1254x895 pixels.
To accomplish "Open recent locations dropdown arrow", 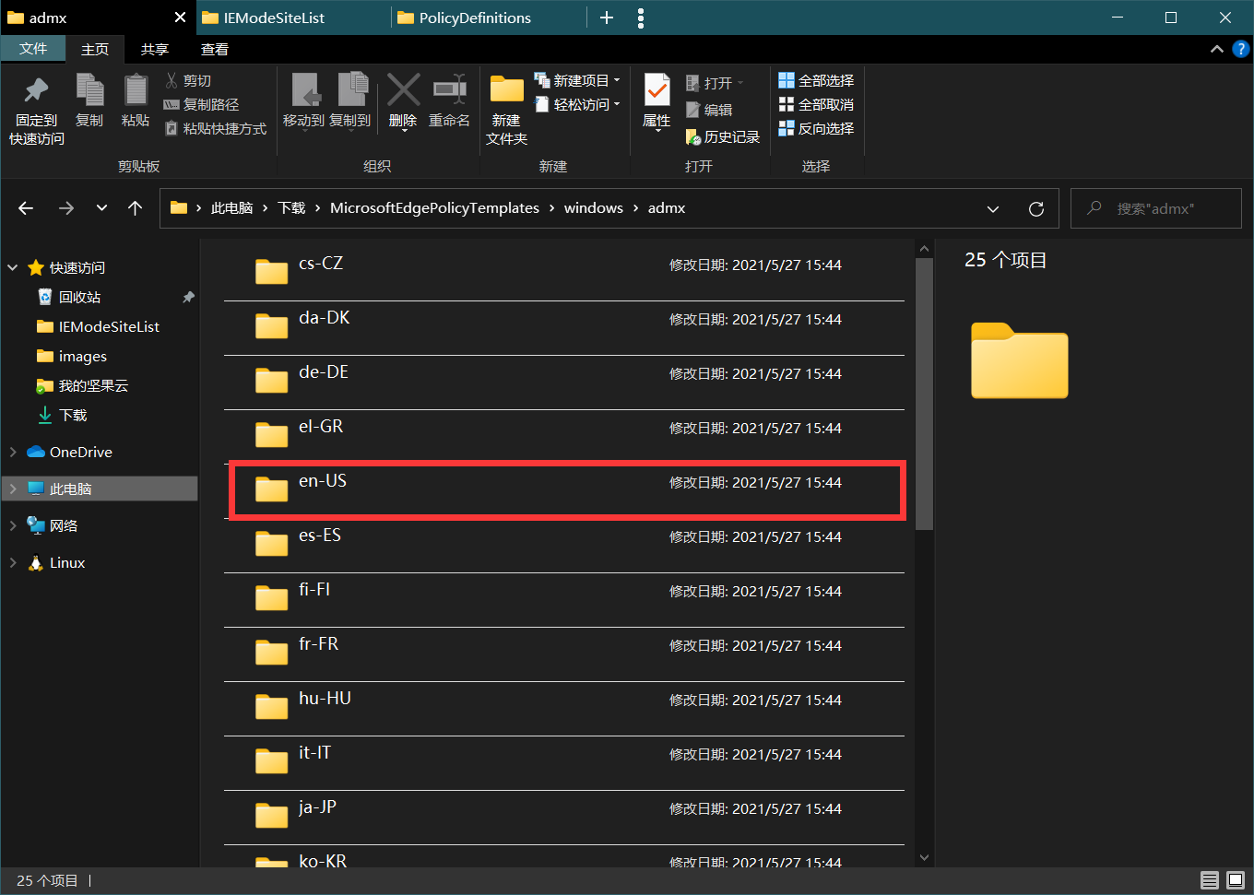I will tap(101, 208).
